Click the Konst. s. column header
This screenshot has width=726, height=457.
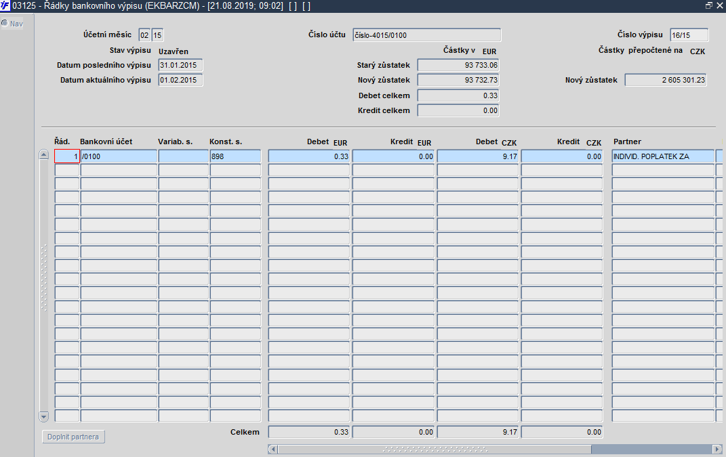(226, 142)
